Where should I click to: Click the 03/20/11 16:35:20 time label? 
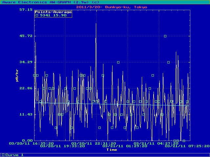31,143
